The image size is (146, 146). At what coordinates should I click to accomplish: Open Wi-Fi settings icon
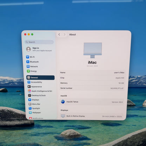[x=28, y=57]
